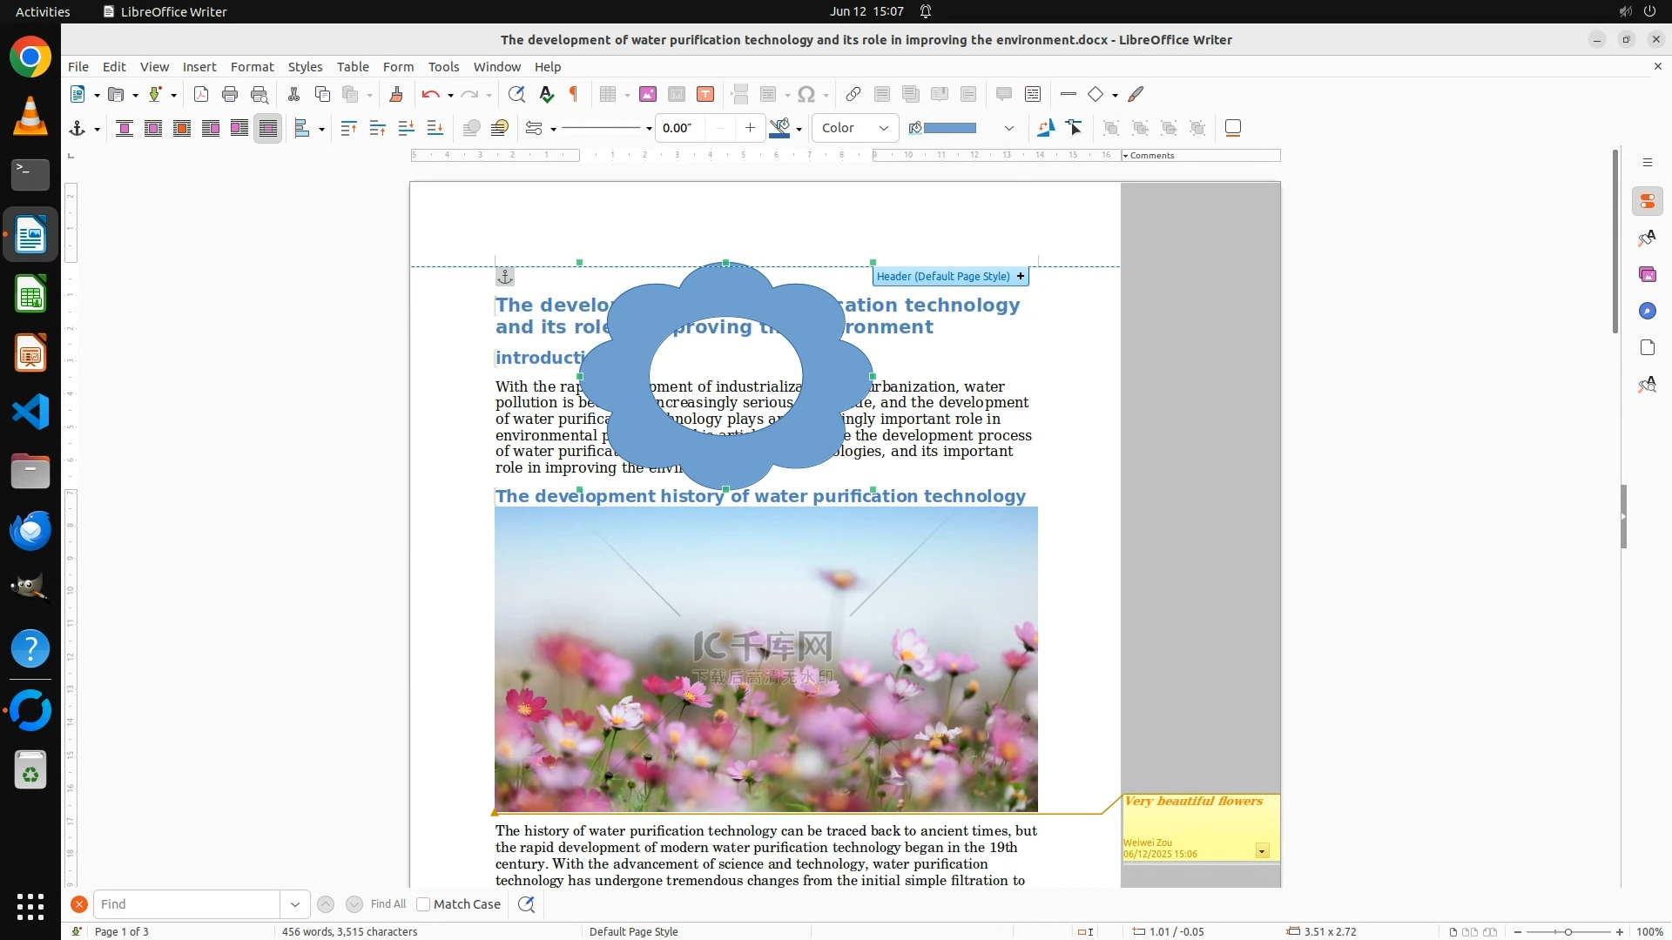Open the Format menu
The image size is (1672, 940).
[x=252, y=67]
